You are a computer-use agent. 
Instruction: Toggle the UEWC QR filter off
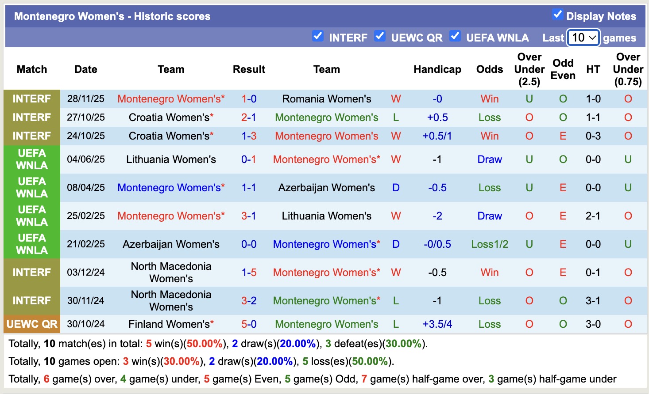[380, 36]
